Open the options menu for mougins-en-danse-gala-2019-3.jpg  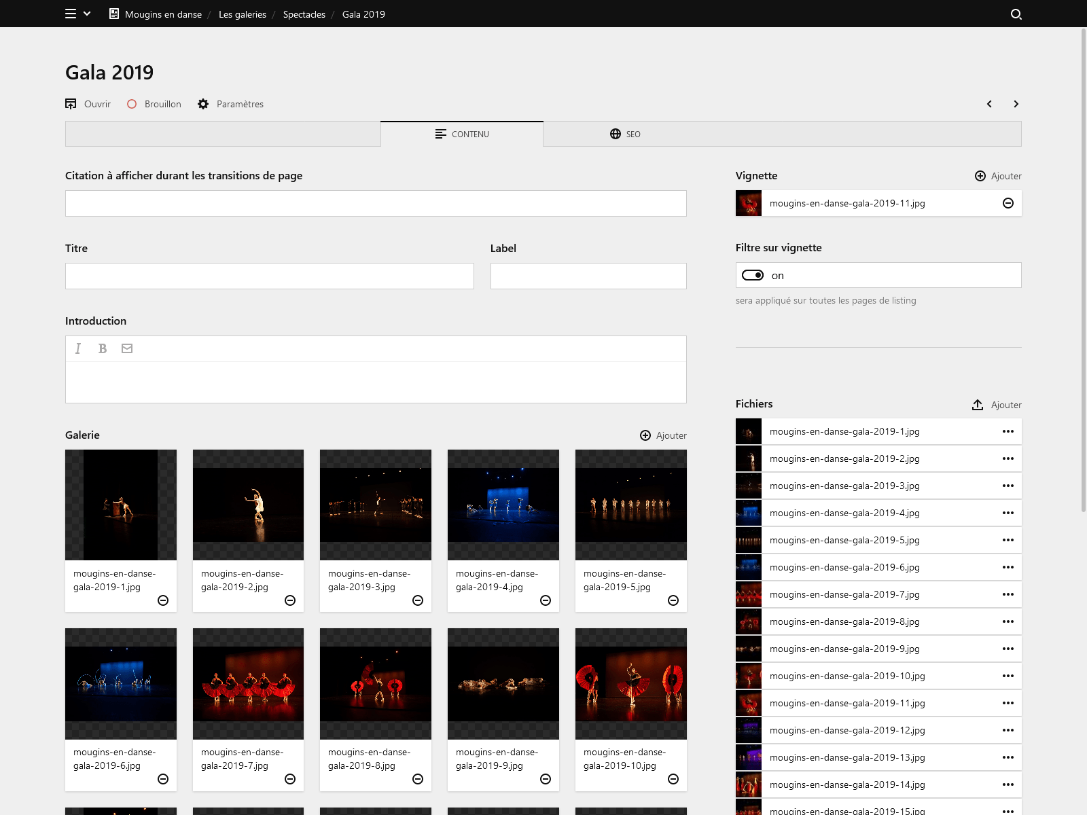point(1008,486)
